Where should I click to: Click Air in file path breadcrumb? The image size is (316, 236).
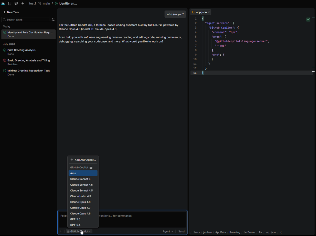[260, 232]
